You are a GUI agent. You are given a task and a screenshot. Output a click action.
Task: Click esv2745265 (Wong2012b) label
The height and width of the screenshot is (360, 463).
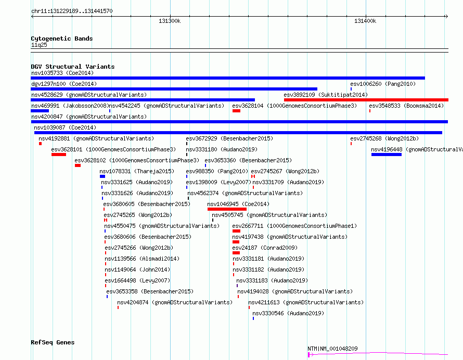[x=138, y=215]
